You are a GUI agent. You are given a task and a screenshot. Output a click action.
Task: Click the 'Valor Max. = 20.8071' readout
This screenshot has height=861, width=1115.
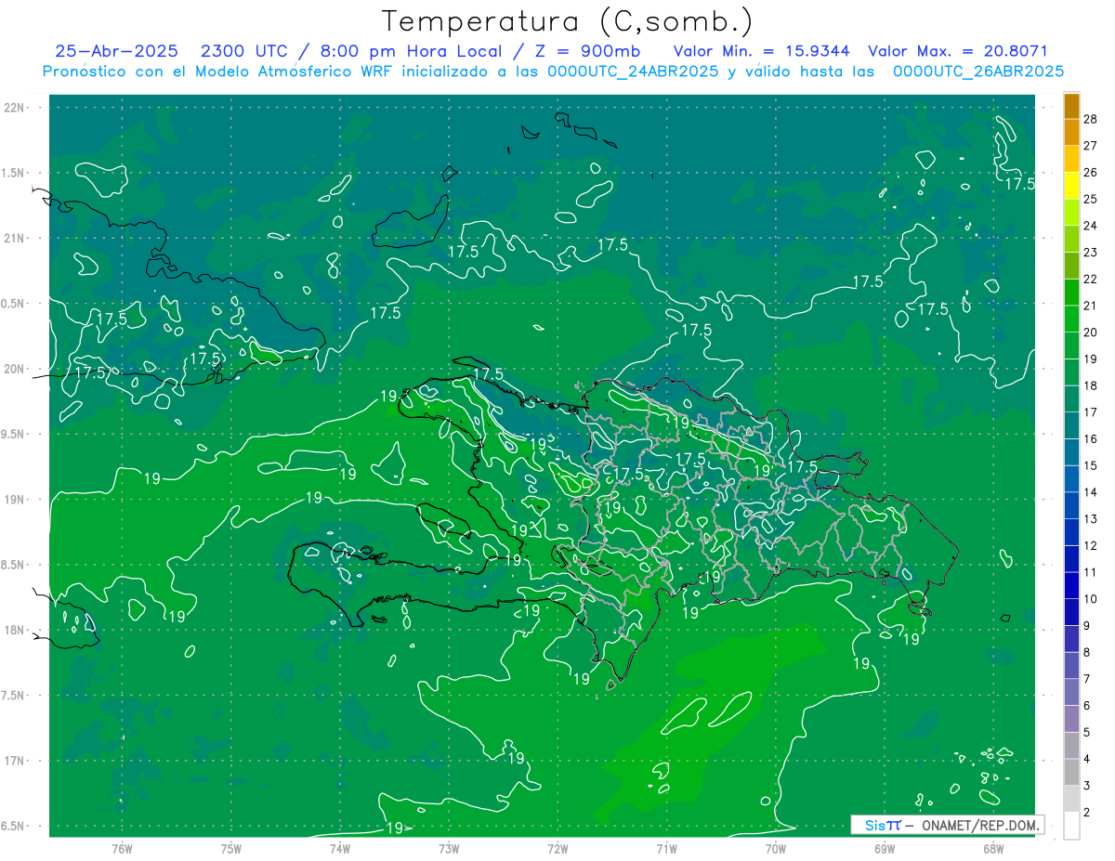pyautogui.click(x=957, y=51)
